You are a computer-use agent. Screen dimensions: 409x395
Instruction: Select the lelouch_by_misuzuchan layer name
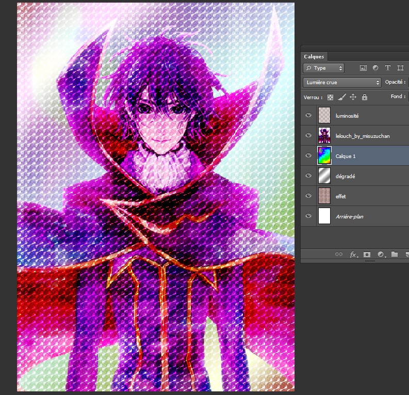(x=363, y=136)
